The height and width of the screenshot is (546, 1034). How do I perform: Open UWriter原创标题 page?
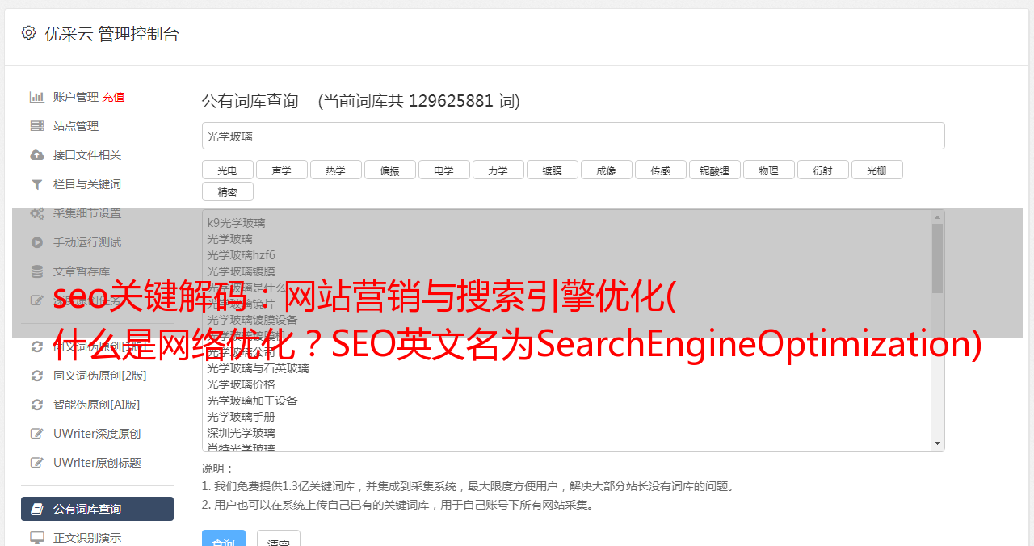pos(97,463)
